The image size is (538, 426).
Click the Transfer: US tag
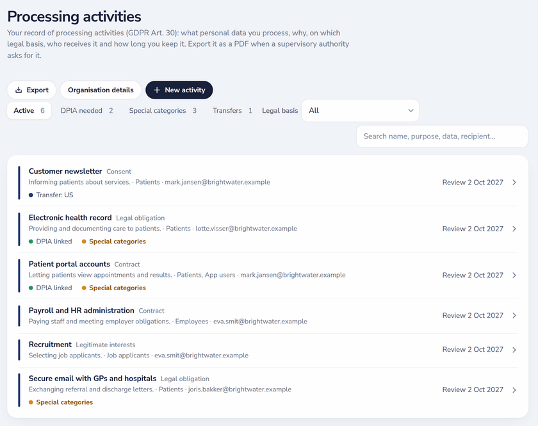51,195
